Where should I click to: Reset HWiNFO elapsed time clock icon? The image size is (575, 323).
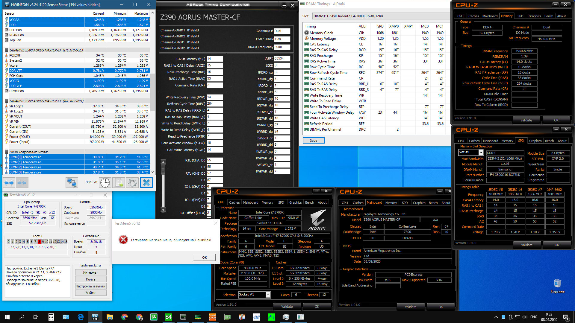[x=105, y=182]
